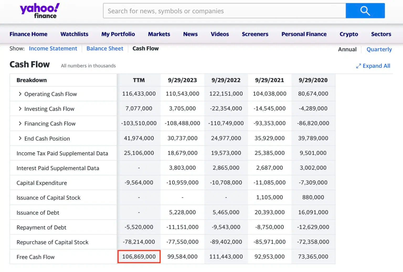The height and width of the screenshot is (272, 403).
Task: Go to Finance Home
Action: click(x=28, y=34)
